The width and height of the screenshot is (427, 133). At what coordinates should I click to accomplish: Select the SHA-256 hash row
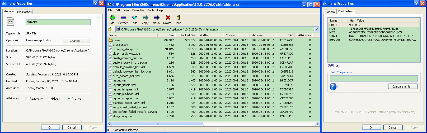[373, 40]
